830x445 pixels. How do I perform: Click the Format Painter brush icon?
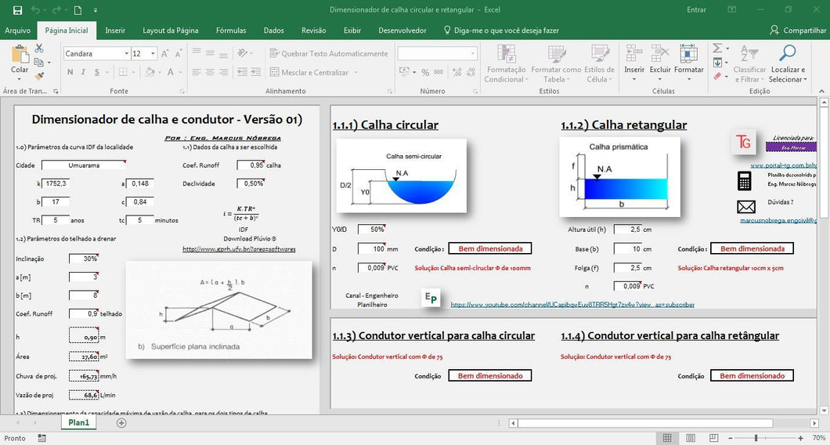(x=38, y=76)
